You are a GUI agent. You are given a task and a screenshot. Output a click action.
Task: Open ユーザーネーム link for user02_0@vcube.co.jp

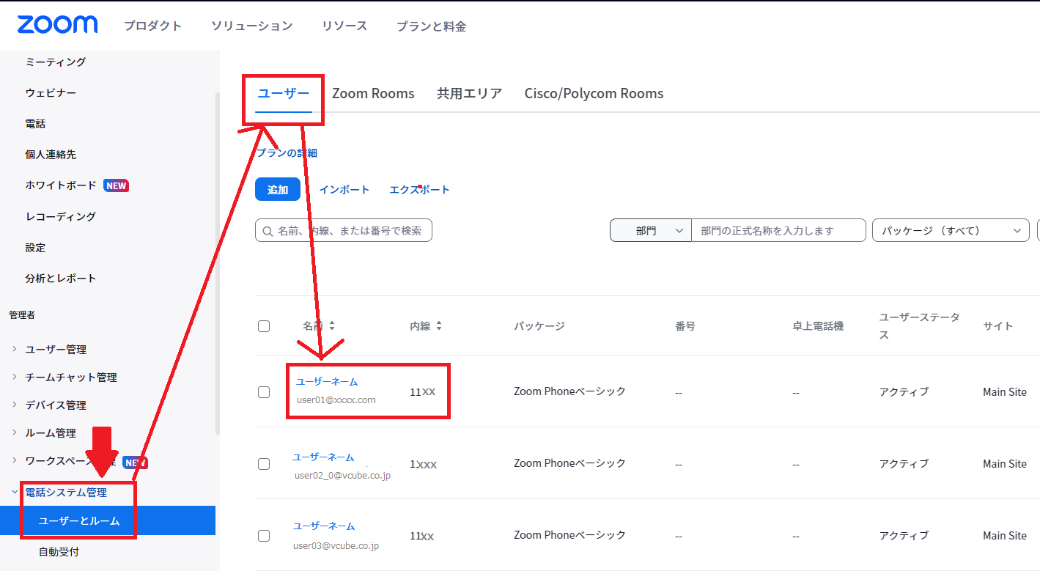(323, 457)
